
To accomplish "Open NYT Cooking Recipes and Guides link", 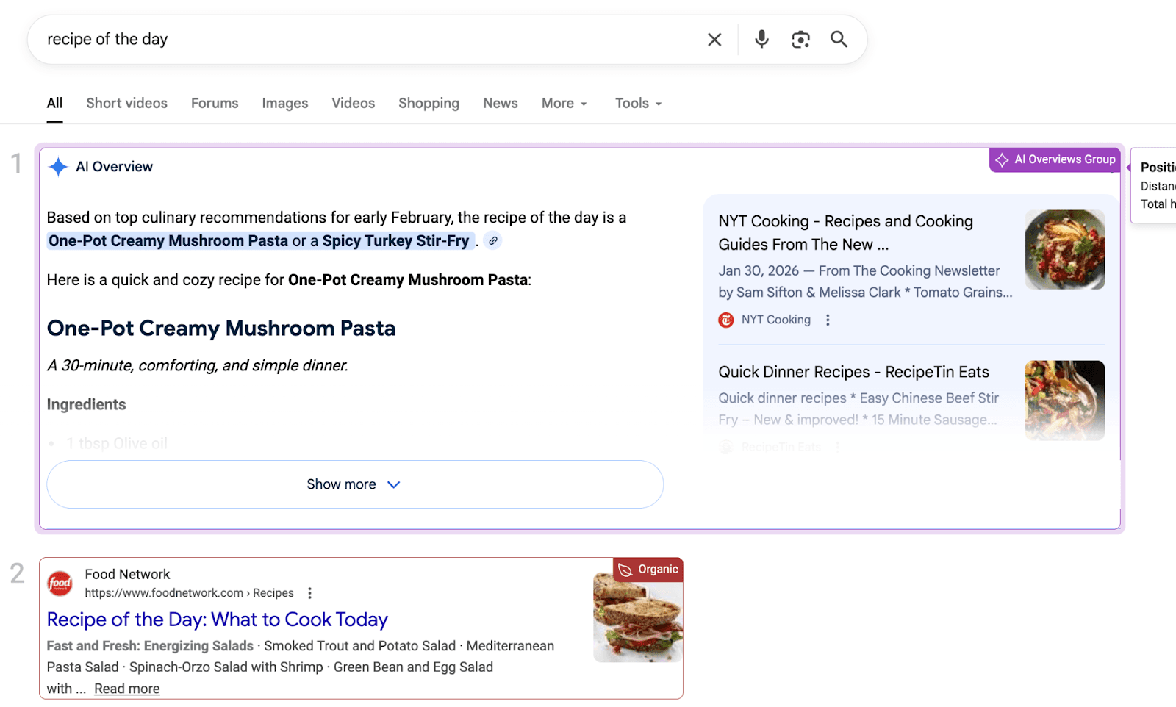I will point(846,233).
